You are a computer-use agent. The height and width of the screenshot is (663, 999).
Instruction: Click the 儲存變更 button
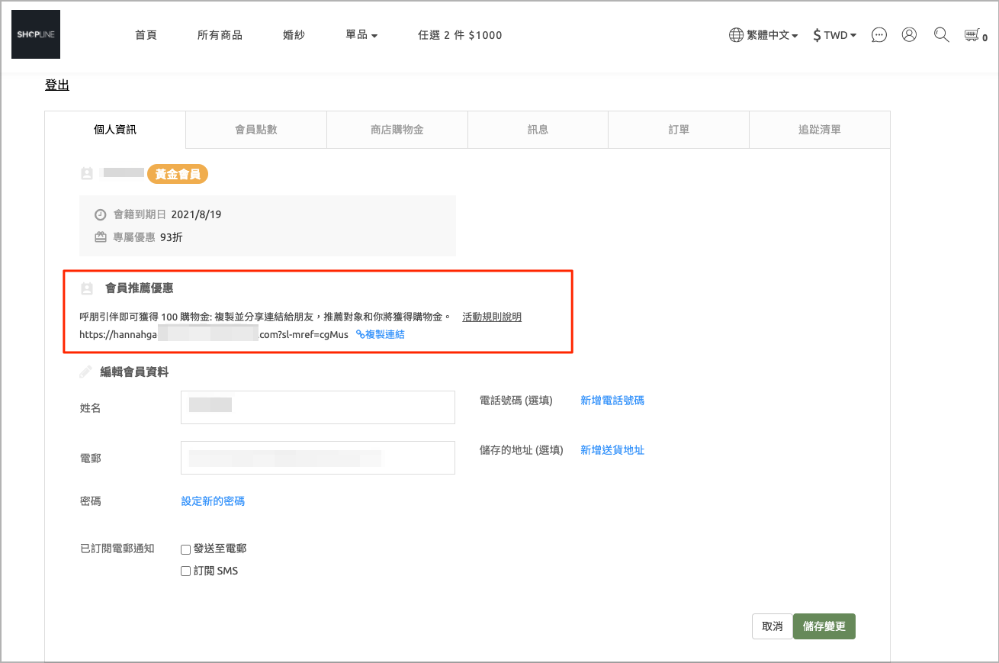824,626
